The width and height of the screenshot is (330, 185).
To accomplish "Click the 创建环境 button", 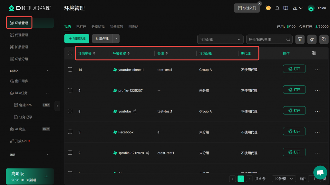I will [x=77, y=39].
